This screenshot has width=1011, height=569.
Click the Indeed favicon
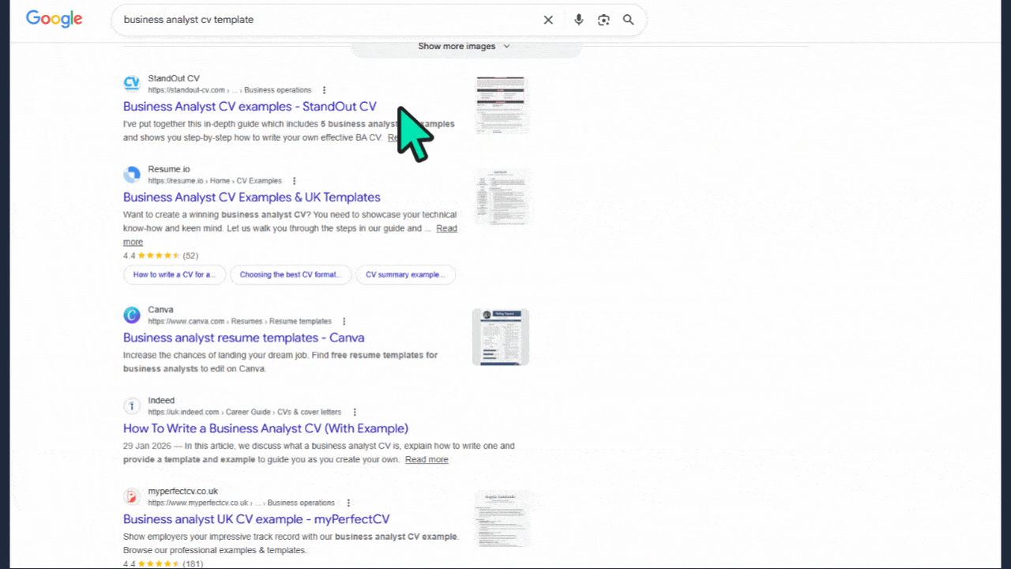(x=132, y=406)
